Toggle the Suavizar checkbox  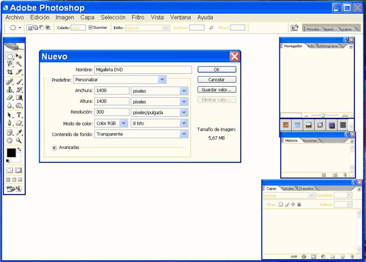point(90,28)
